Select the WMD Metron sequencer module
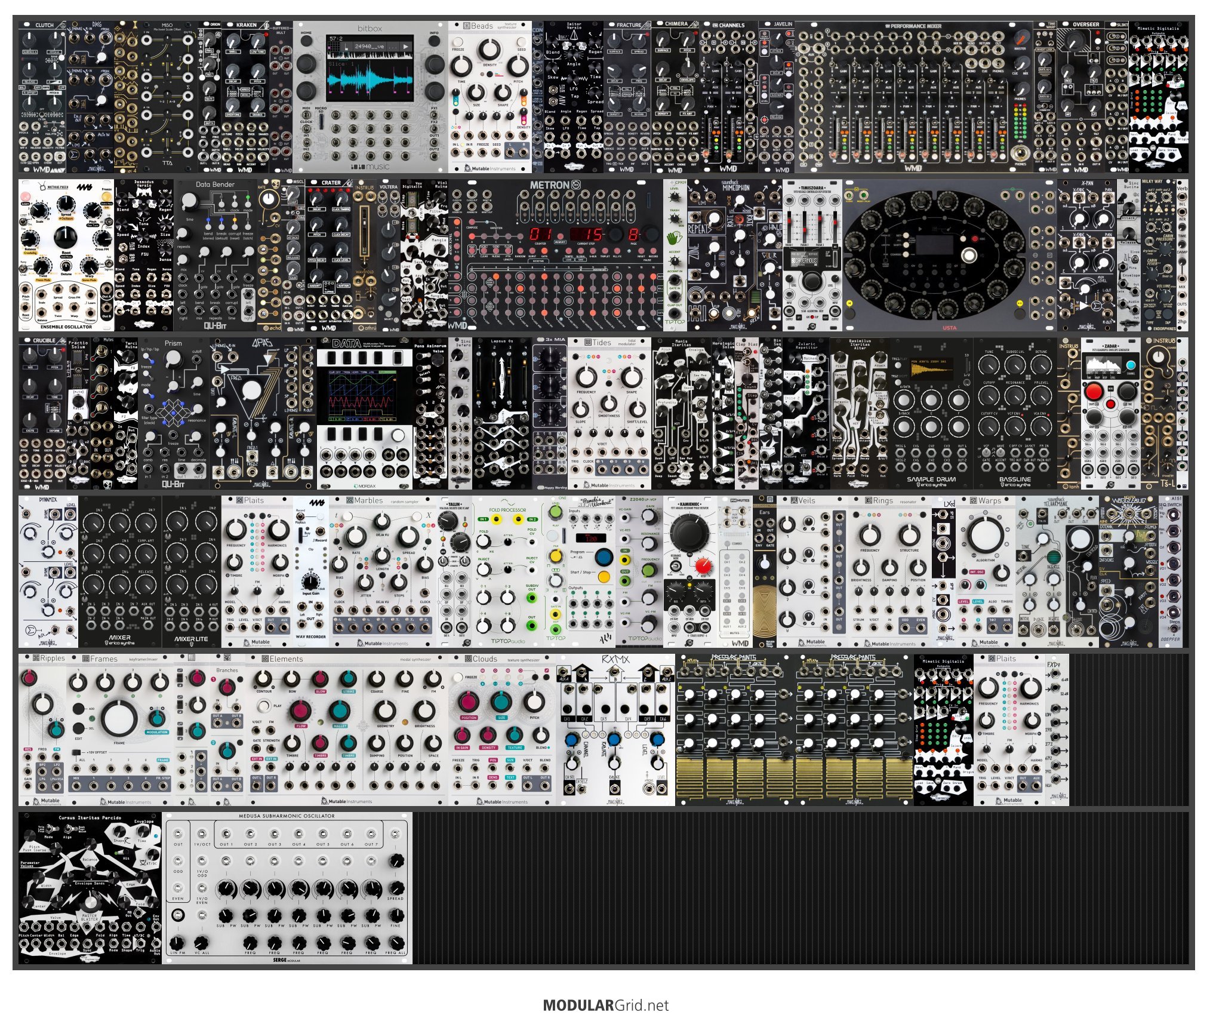The width and height of the screenshot is (1213, 1018). pos(556,255)
